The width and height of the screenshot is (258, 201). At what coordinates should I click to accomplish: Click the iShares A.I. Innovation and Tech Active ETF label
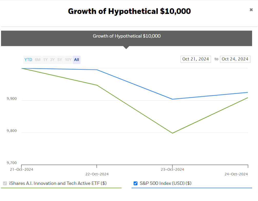pos(58,183)
